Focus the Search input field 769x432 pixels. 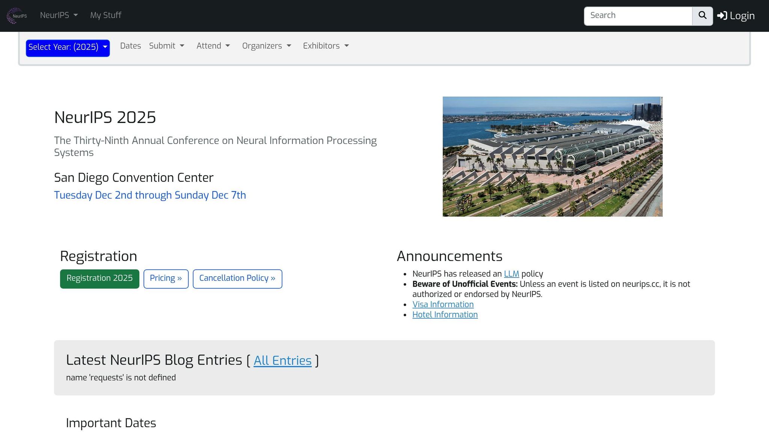[638, 16]
